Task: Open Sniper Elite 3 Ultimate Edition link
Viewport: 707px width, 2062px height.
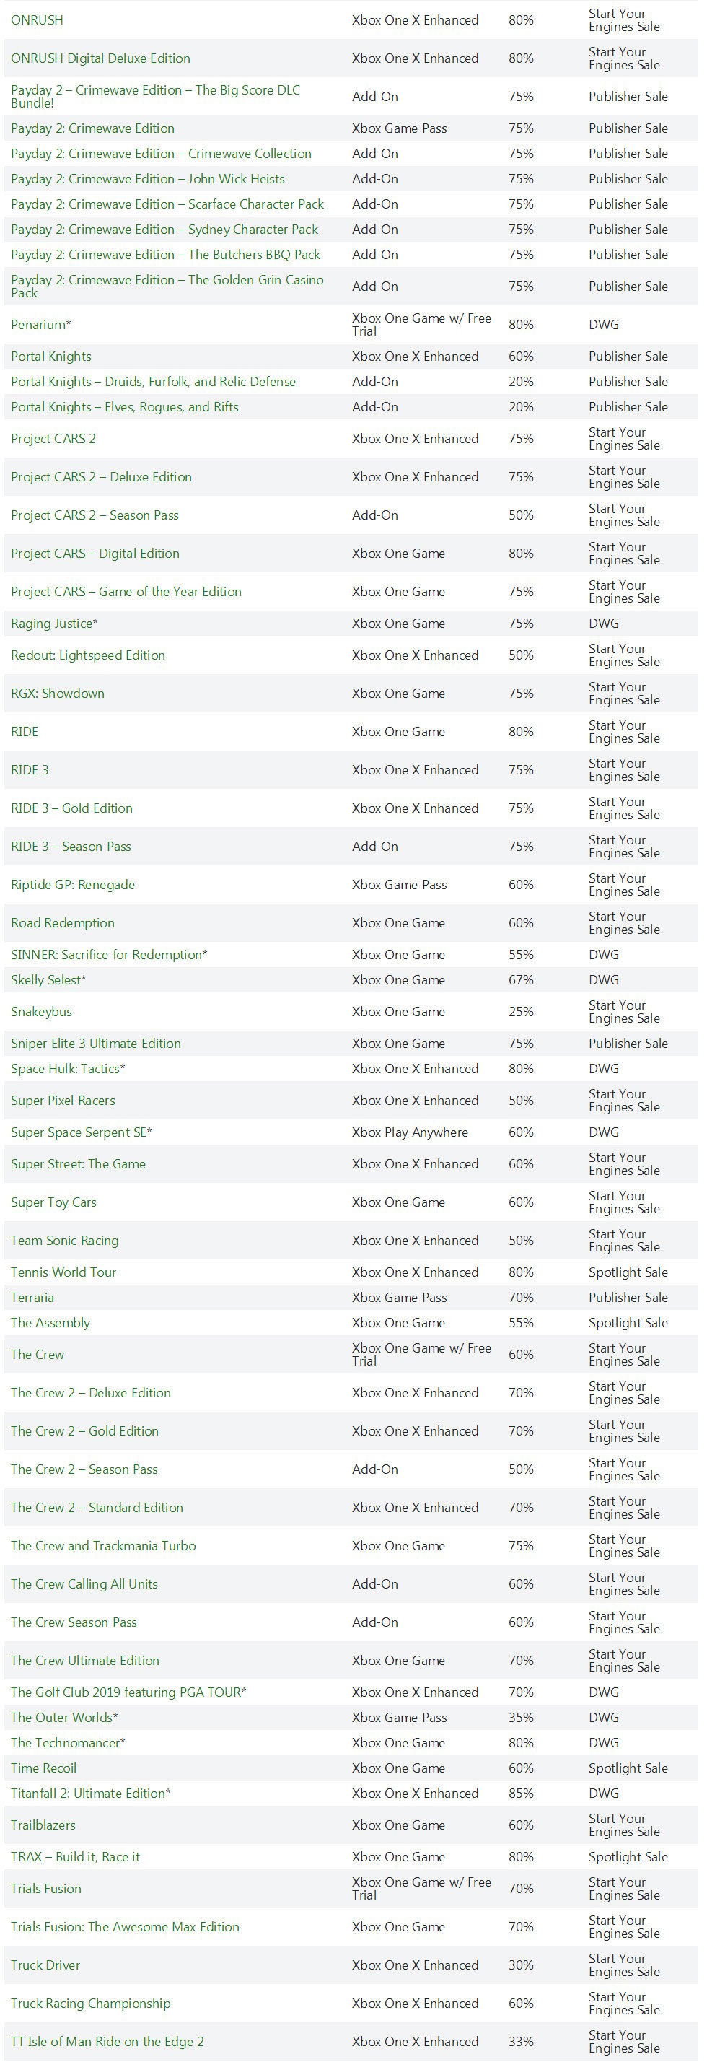Action: pyautogui.click(x=96, y=1044)
